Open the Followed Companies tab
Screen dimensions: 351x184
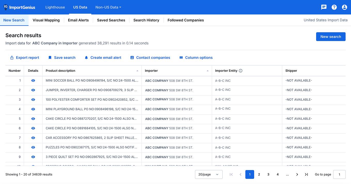pyautogui.click(x=185, y=20)
